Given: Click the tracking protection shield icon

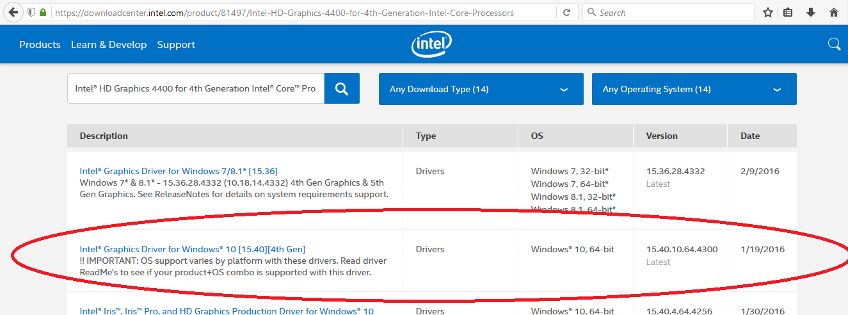Looking at the screenshot, I should point(31,12).
